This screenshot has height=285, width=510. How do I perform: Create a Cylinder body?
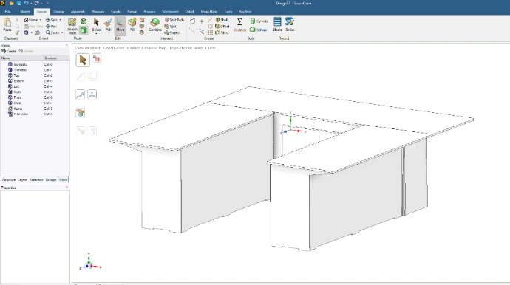[x=259, y=21]
